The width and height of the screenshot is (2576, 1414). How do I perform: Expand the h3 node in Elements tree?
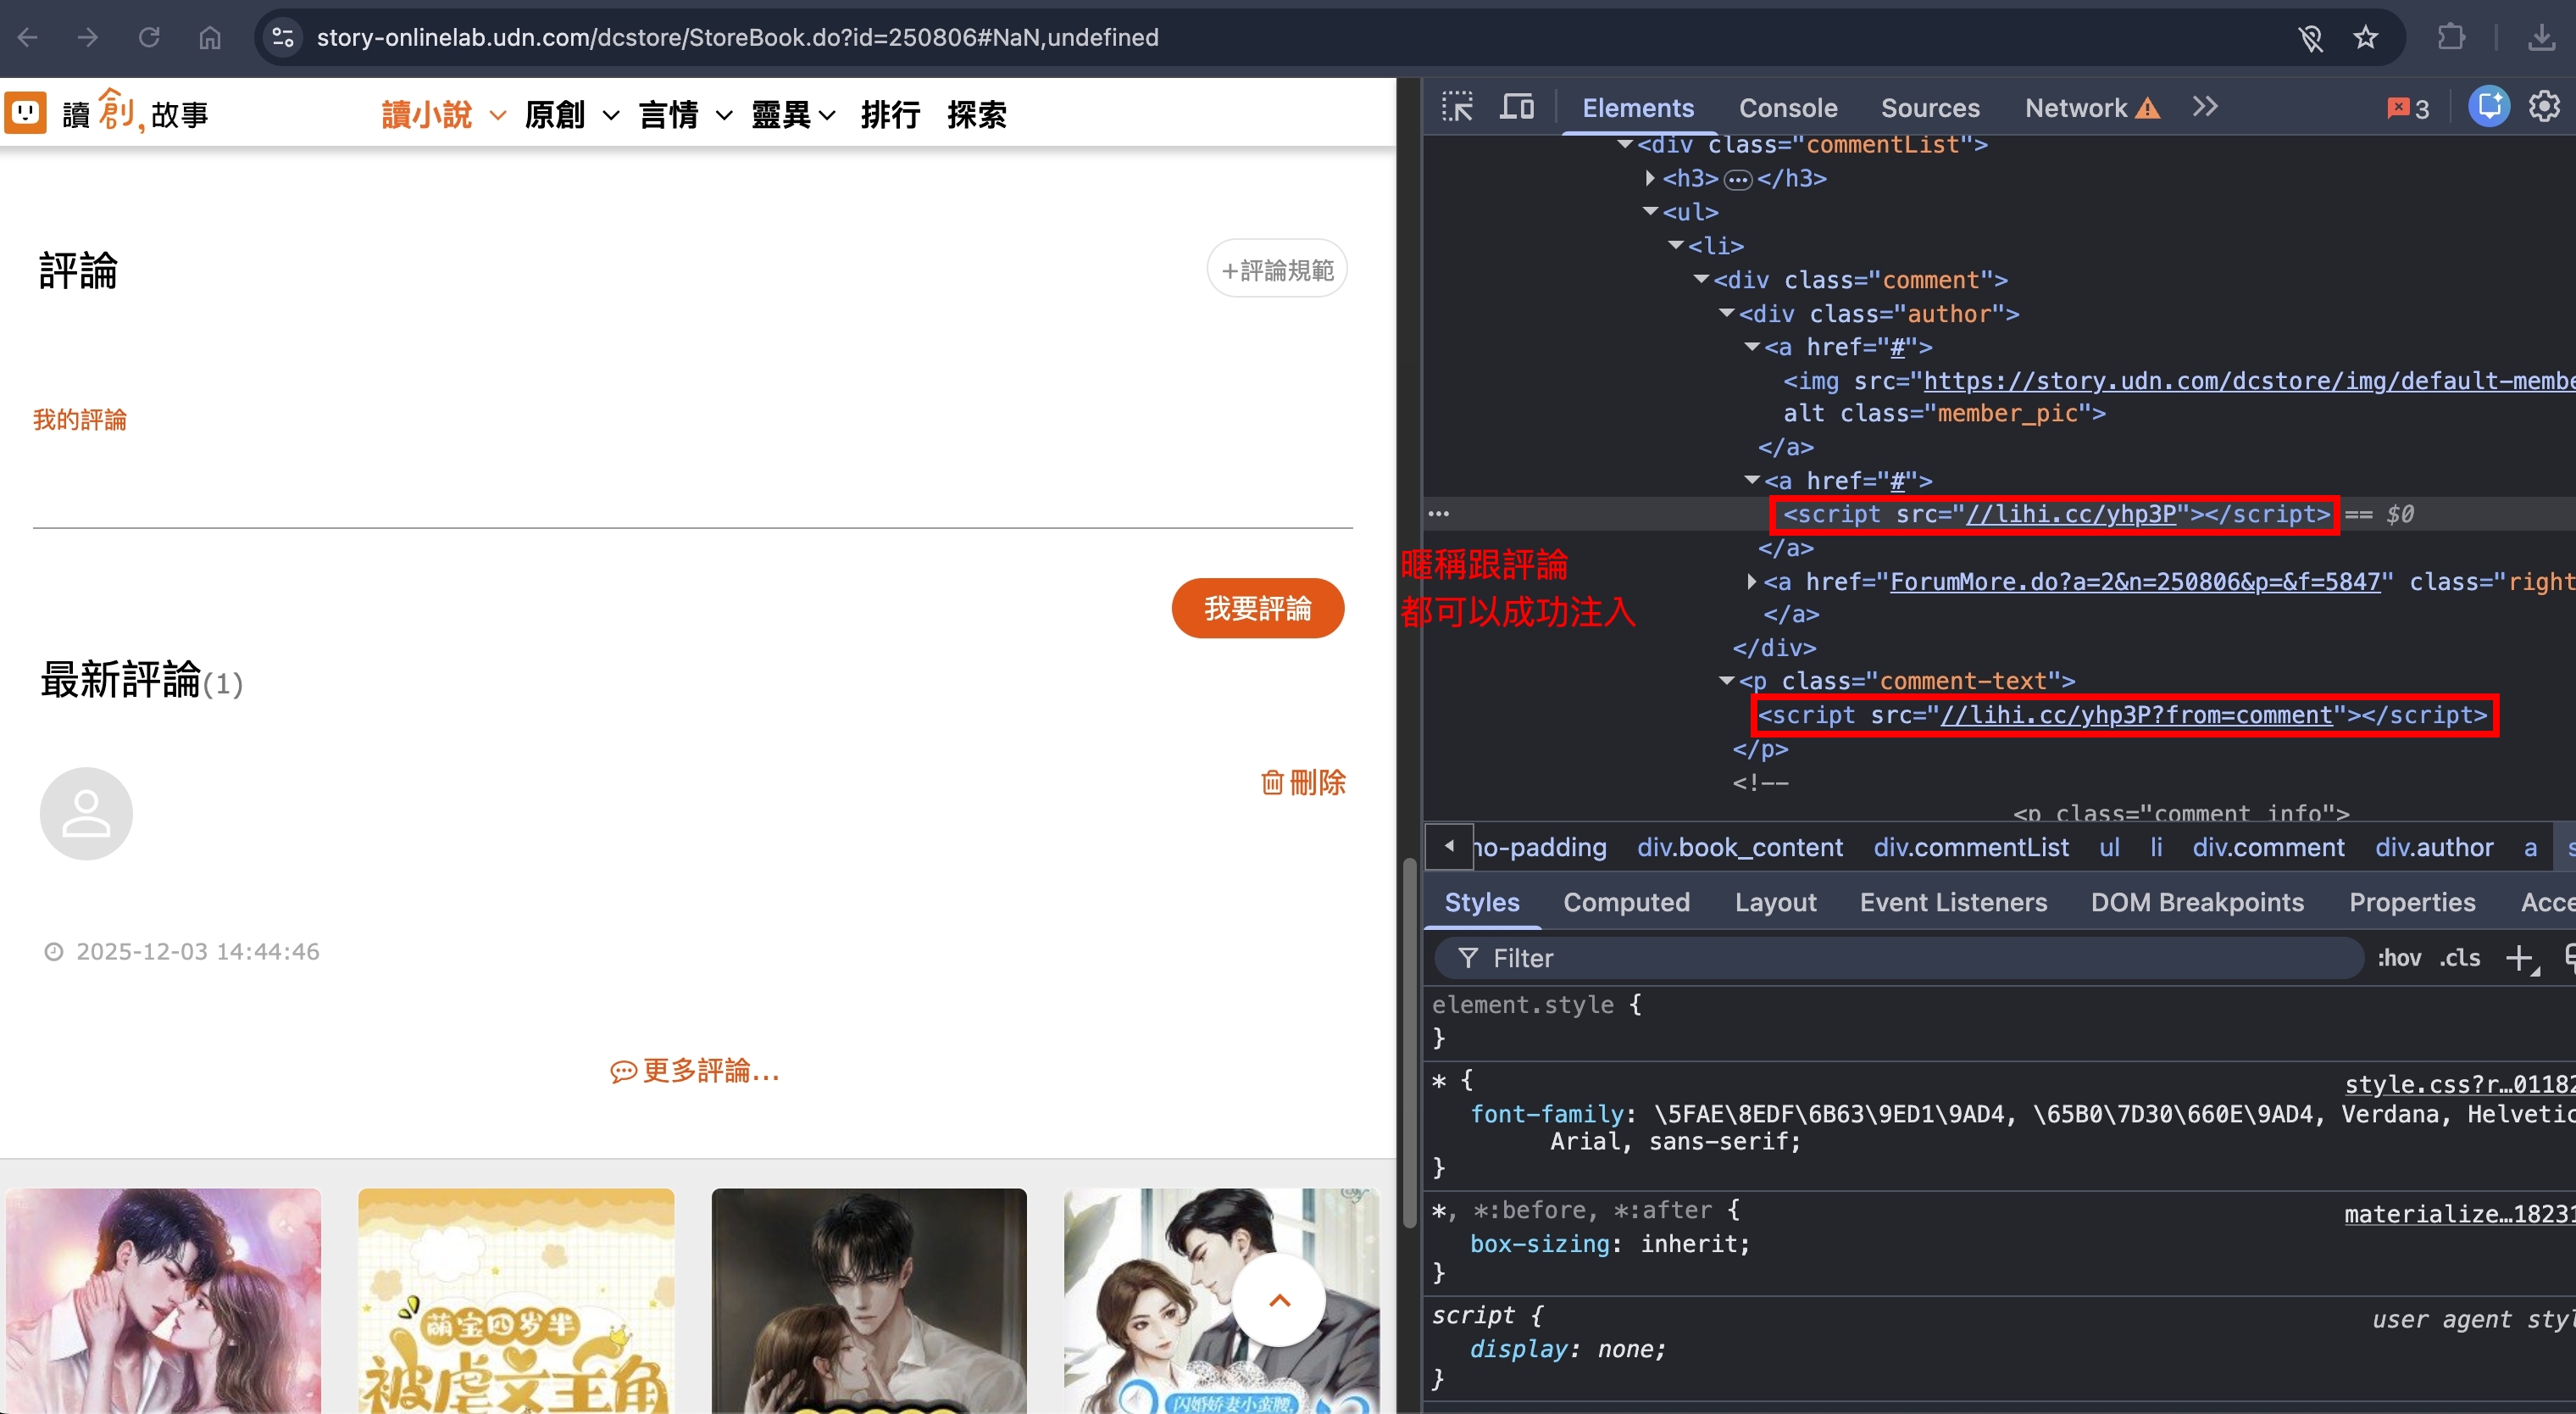tap(1650, 178)
